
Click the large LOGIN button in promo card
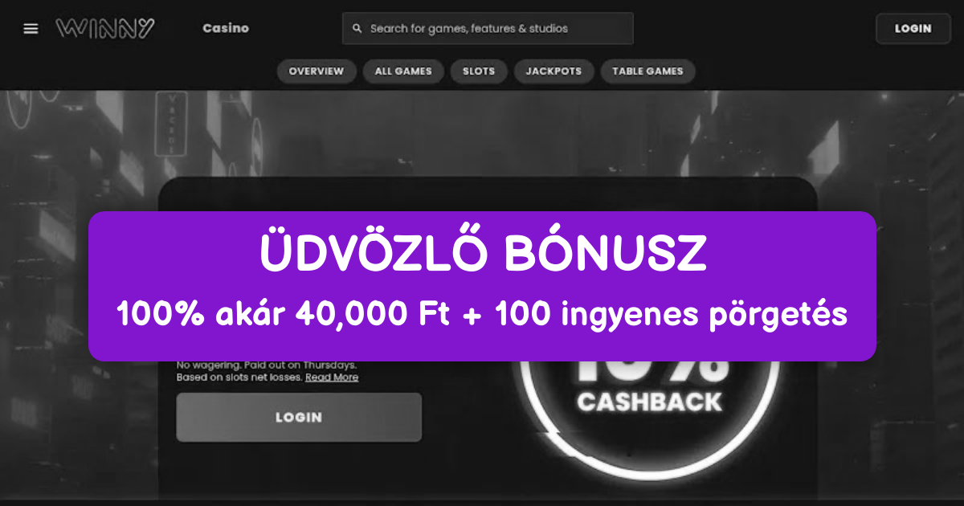[x=299, y=417]
